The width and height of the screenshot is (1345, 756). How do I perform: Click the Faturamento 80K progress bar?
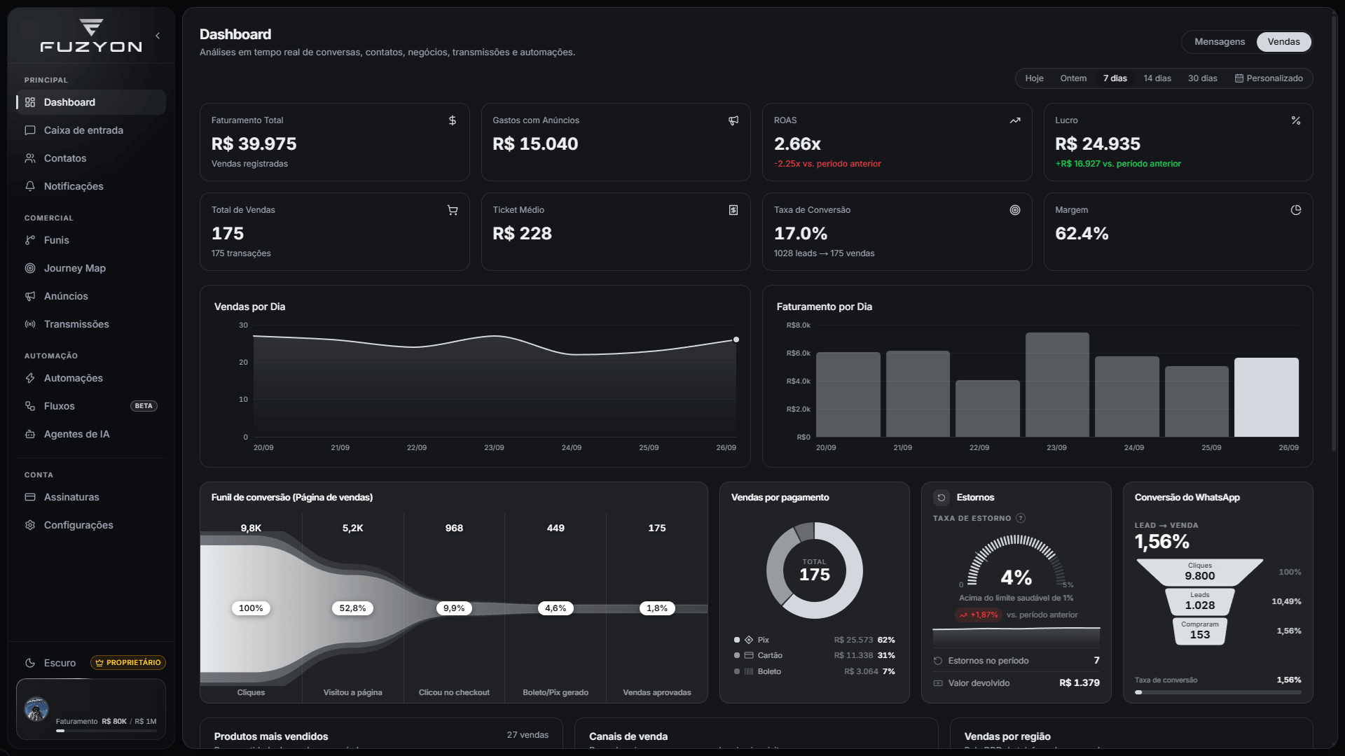tap(106, 731)
